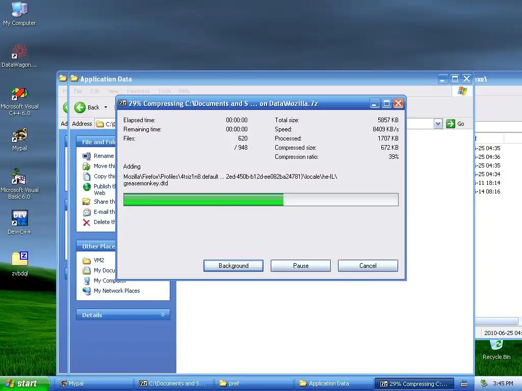This screenshot has width=522, height=391.
Task: Open the Edit menu
Action: tap(95, 91)
